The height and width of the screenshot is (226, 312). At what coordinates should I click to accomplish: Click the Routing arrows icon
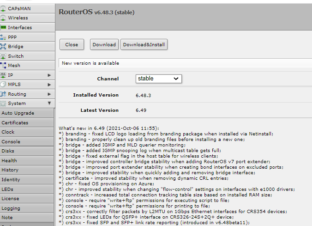tap(3, 94)
